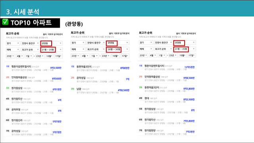
Task: Open 1일 dropdown in the 31평~35평 panel
Action: click(162, 55)
